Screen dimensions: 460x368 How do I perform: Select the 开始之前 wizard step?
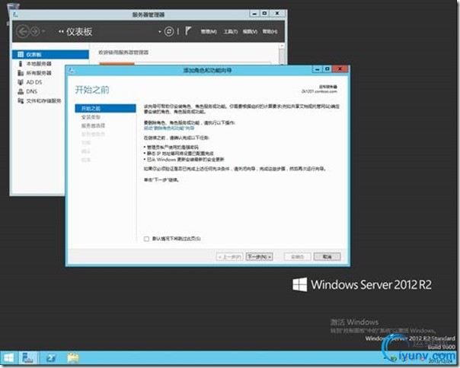coord(105,109)
